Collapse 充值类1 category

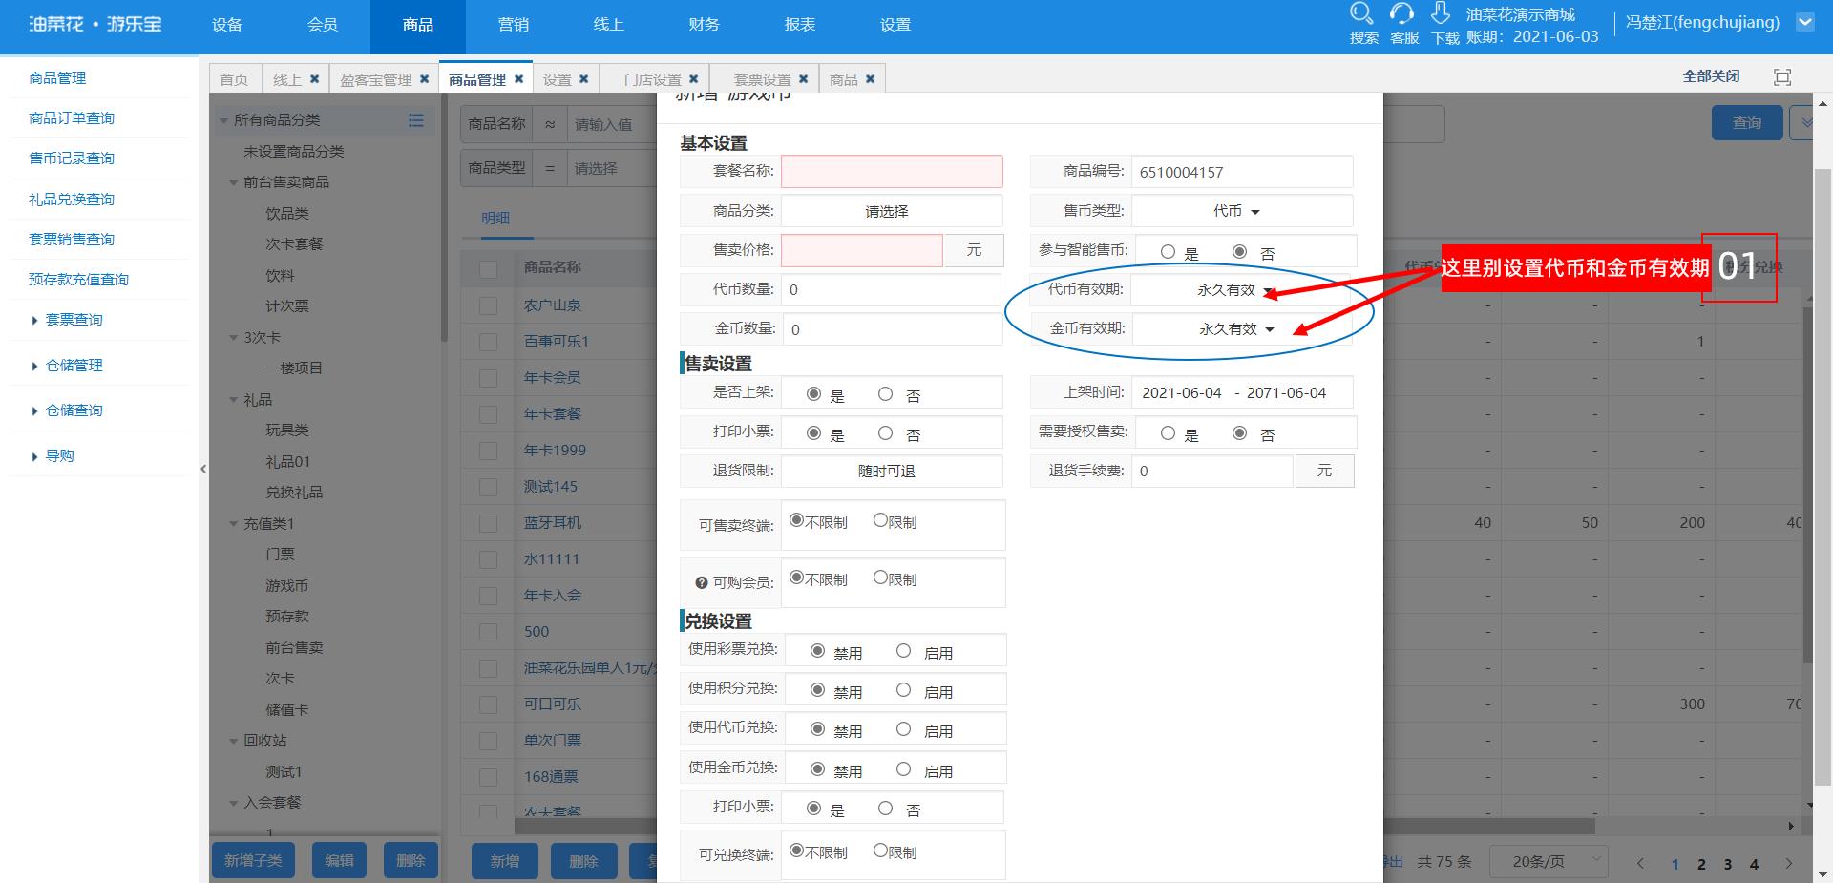click(234, 524)
